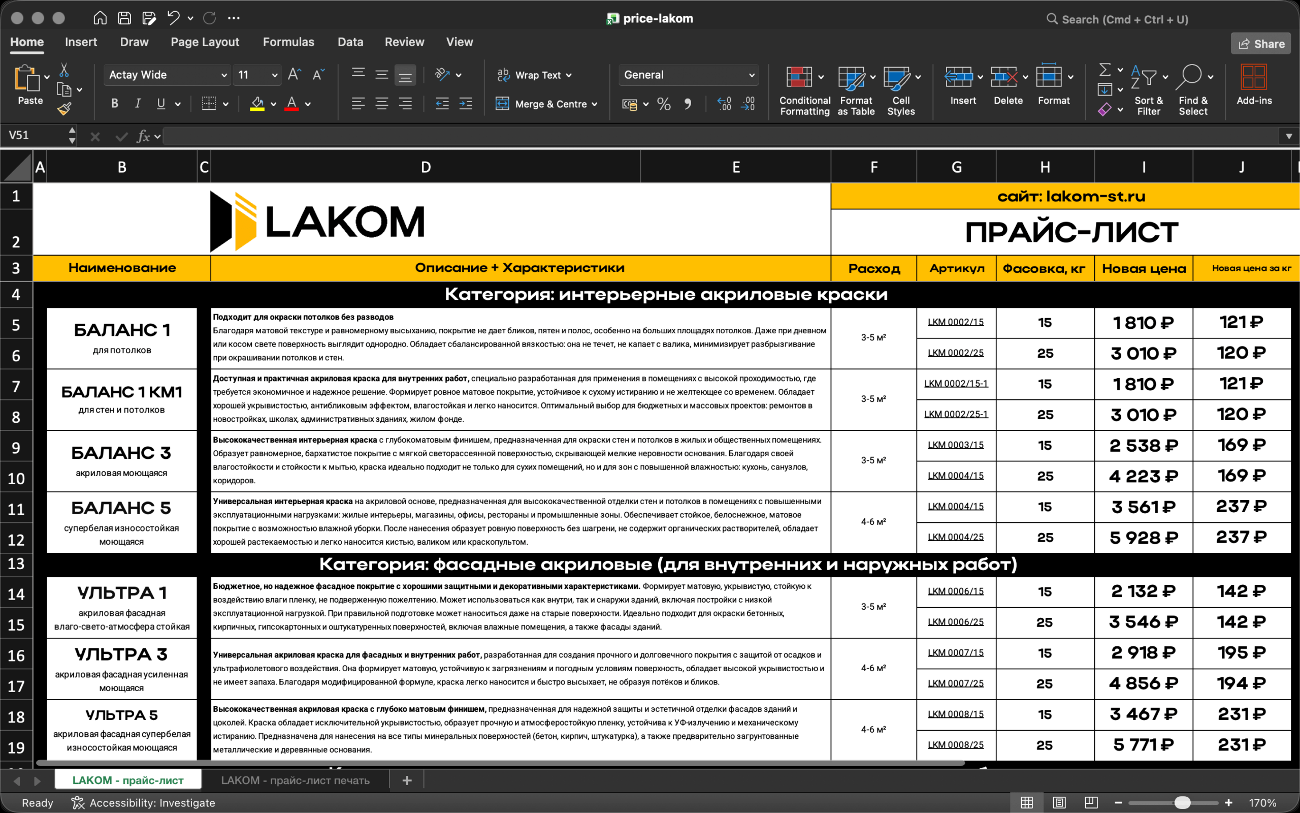
Task: Open Add-ins
Action: point(1254,85)
